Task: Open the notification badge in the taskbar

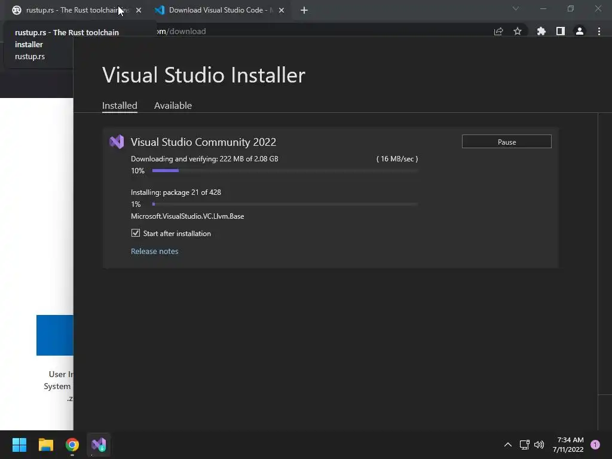Action: [x=595, y=445]
